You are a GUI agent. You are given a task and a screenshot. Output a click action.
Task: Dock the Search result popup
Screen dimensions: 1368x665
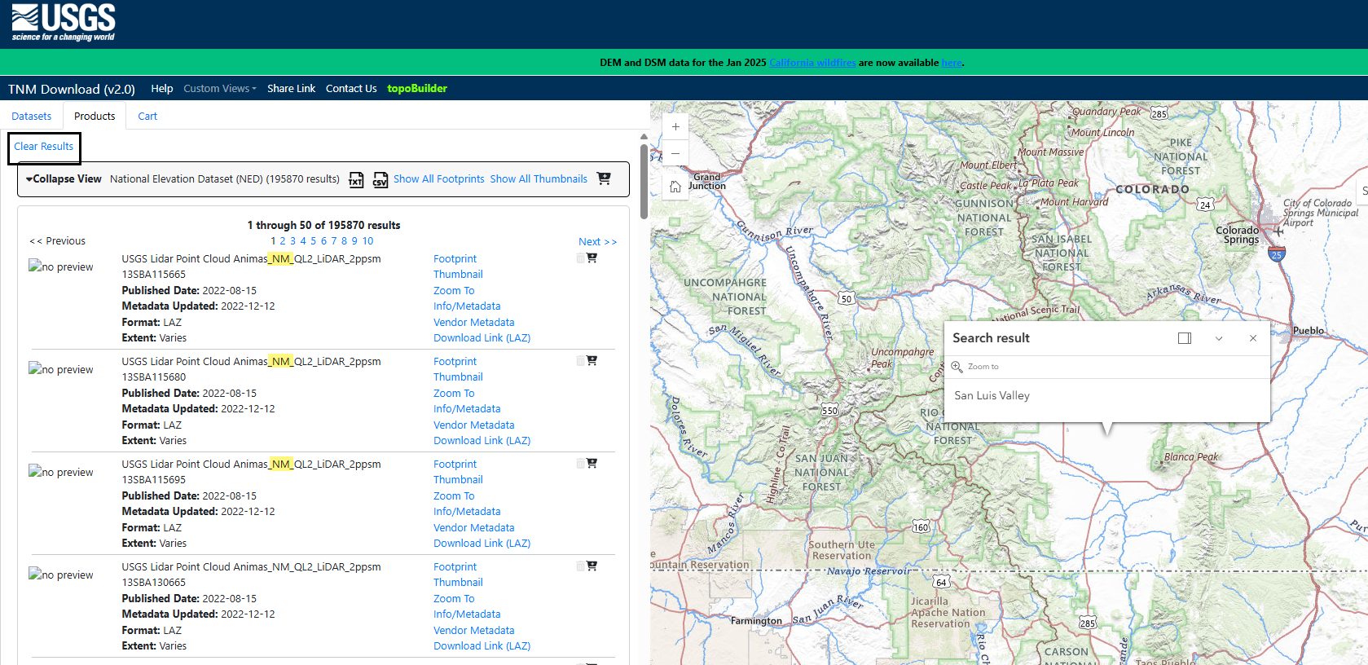click(x=1185, y=338)
